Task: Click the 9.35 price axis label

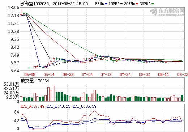Action: 15,39
